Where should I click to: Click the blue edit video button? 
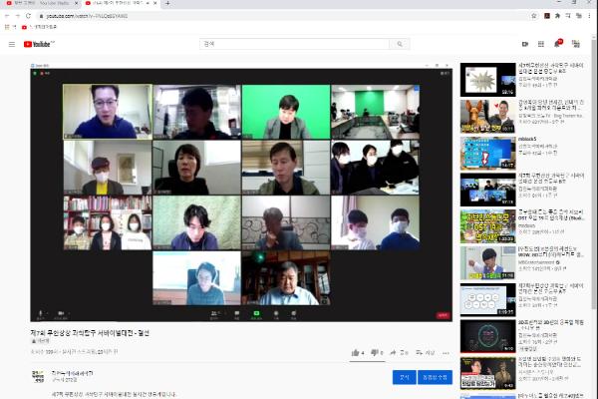(x=435, y=377)
